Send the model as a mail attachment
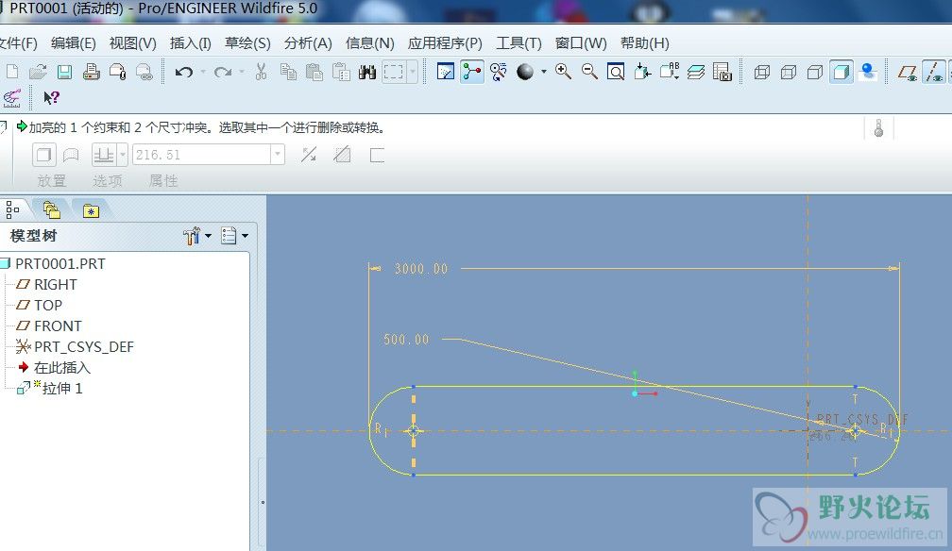952x551 pixels. (x=118, y=72)
